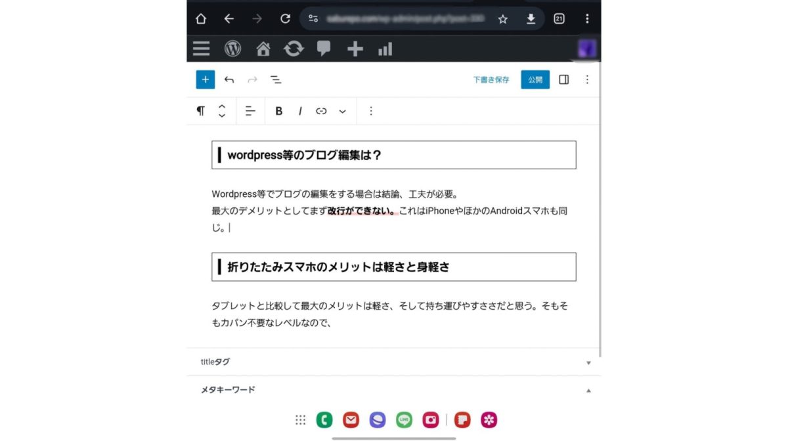Click 下書き保存 to save draft

coord(491,79)
